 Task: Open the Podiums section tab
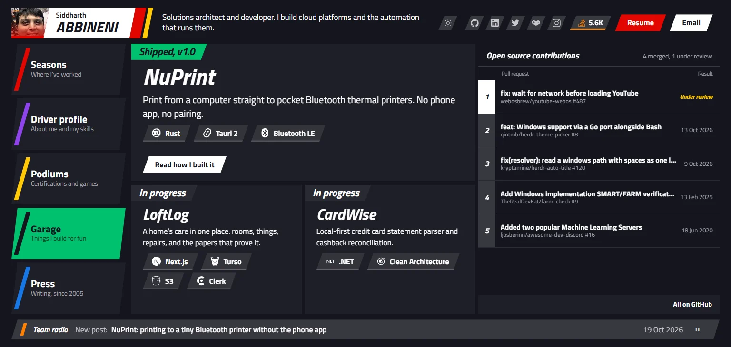click(69, 179)
